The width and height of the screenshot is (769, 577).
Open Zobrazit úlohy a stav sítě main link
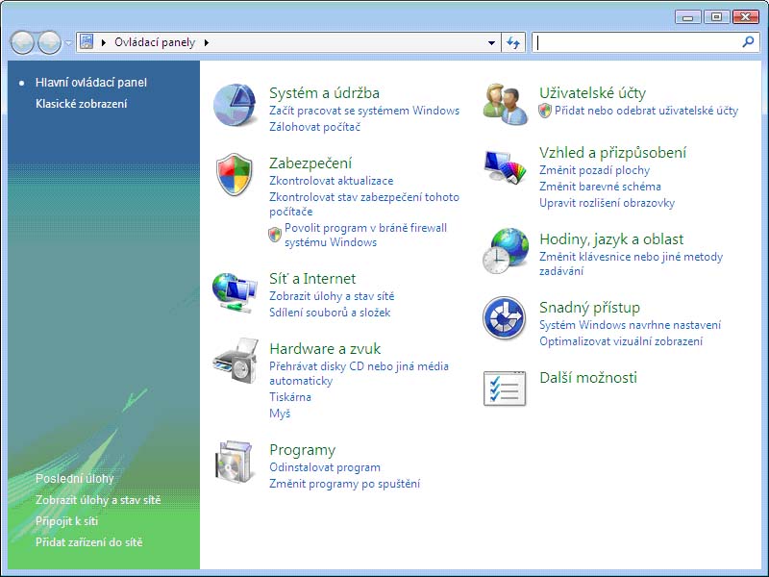[332, 296]
